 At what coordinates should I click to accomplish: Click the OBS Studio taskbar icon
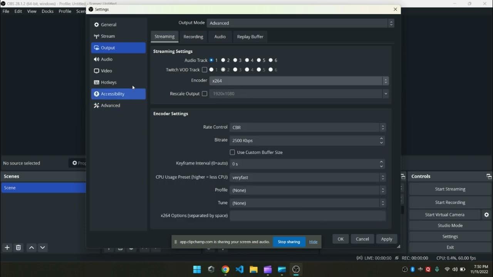[x=296, y=269]
